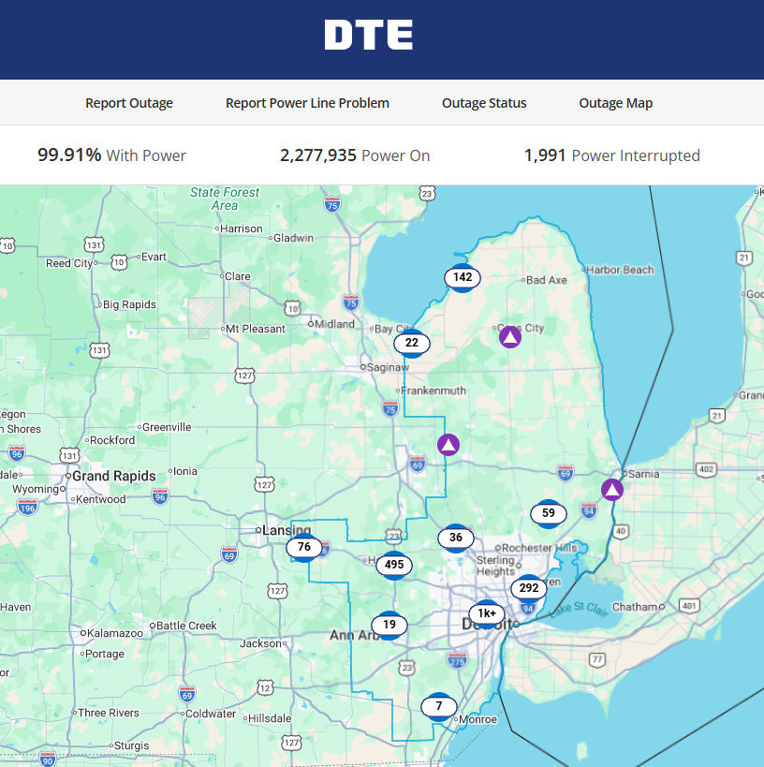Open the Report Outage page
The width and height of the screenshot is (764, 767).
pos(129,103)
